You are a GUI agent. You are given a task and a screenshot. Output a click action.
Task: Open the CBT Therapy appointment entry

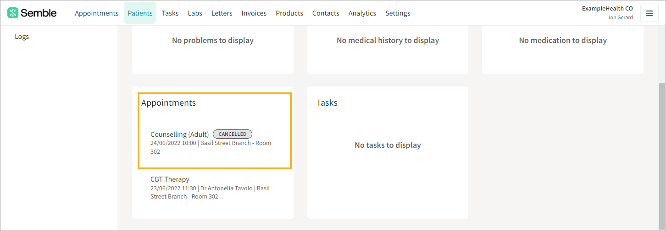[213, 188]
